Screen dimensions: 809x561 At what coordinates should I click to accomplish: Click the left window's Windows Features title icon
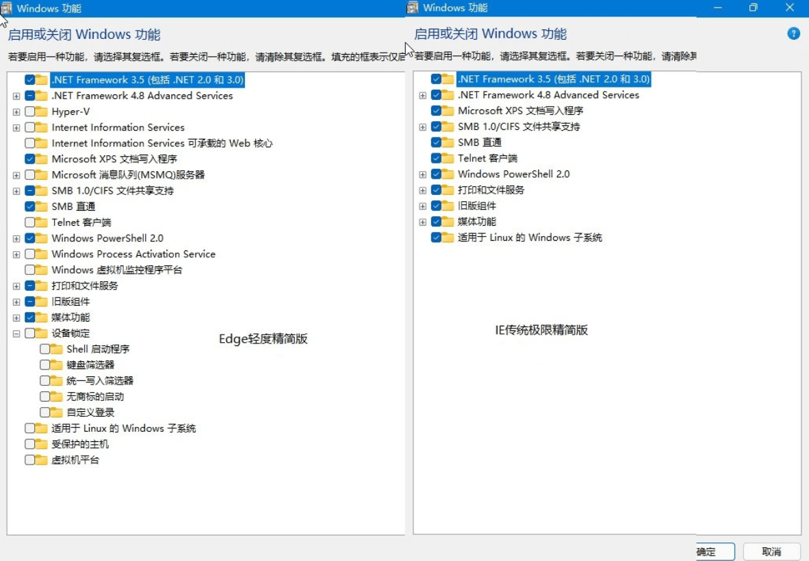(x=6, y=8)
